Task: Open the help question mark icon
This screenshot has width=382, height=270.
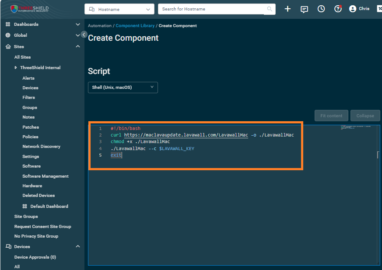Action: pyautogui.click(x=338, y=9)
